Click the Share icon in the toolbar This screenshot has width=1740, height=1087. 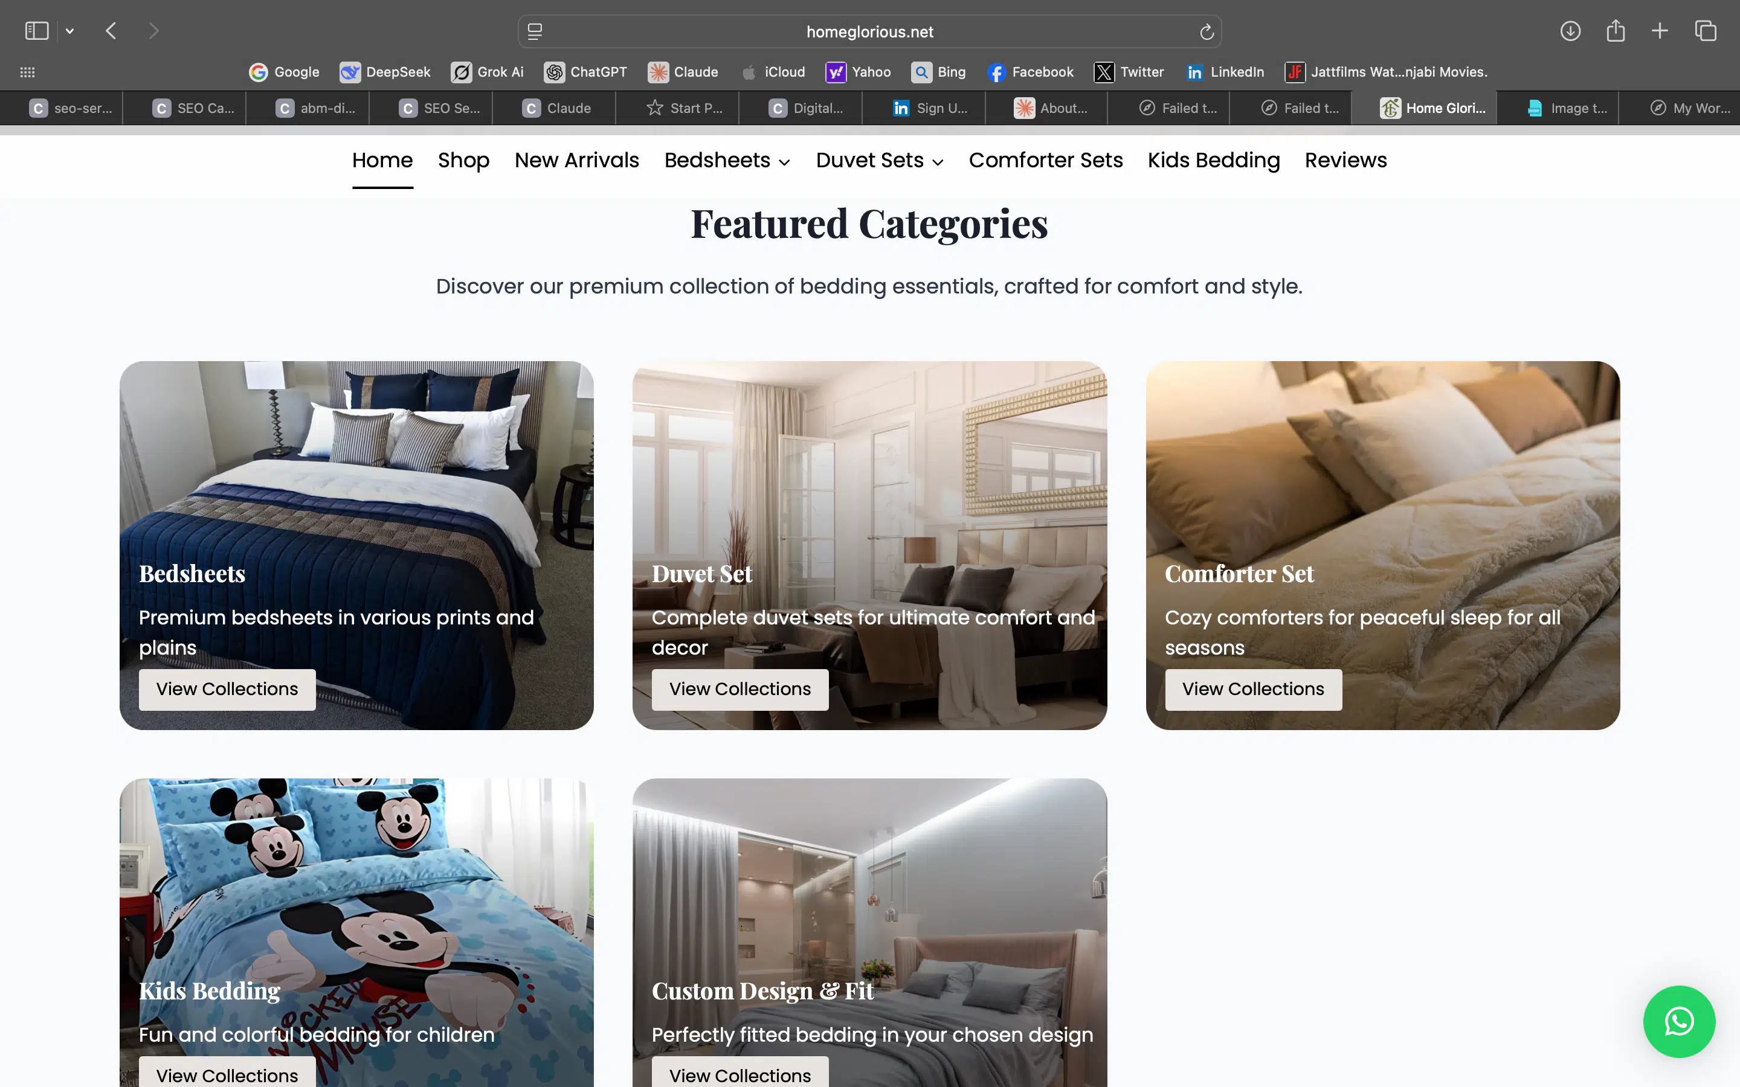coord(1615,31)
